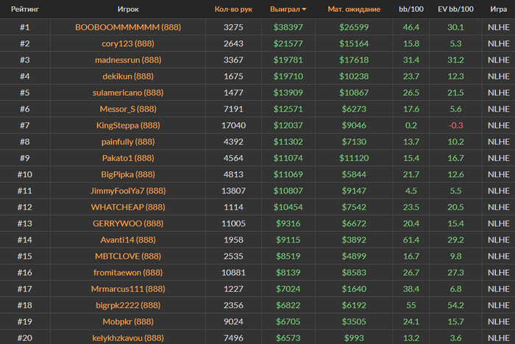Click the Рейтинг column header

pos(25,10)
